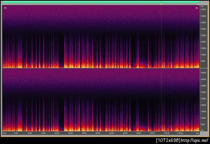The height and width of the screenshot is (144, 210).
Task: Click the 1:00:00 mark on the time ruler
Action: pyautogui.click(x=166, y=133)
